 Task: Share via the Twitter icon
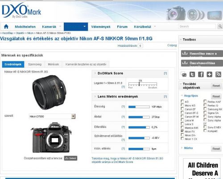pyautogui.click(x=192, y=74)
